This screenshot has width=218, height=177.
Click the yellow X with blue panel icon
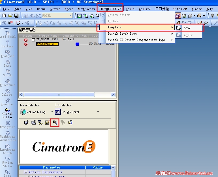coord(70,123)
